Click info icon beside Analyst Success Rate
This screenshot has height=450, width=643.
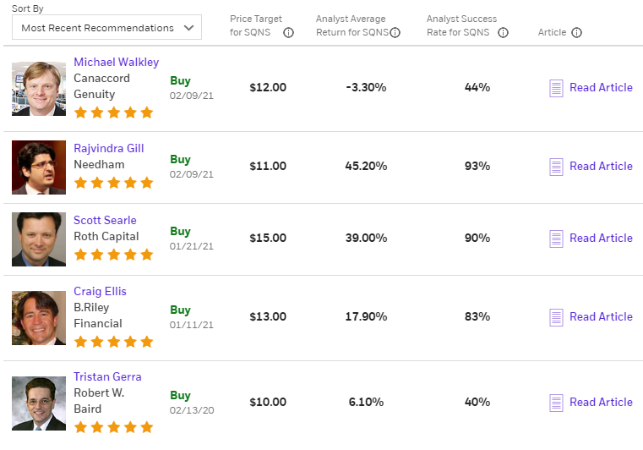(x=504, y=33)
